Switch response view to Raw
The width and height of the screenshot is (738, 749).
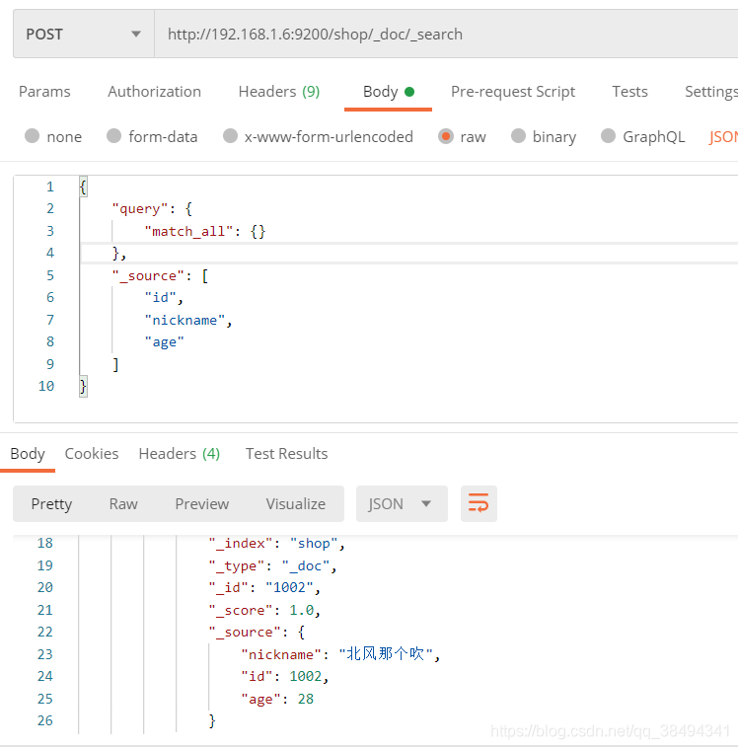tap(123, 503)
